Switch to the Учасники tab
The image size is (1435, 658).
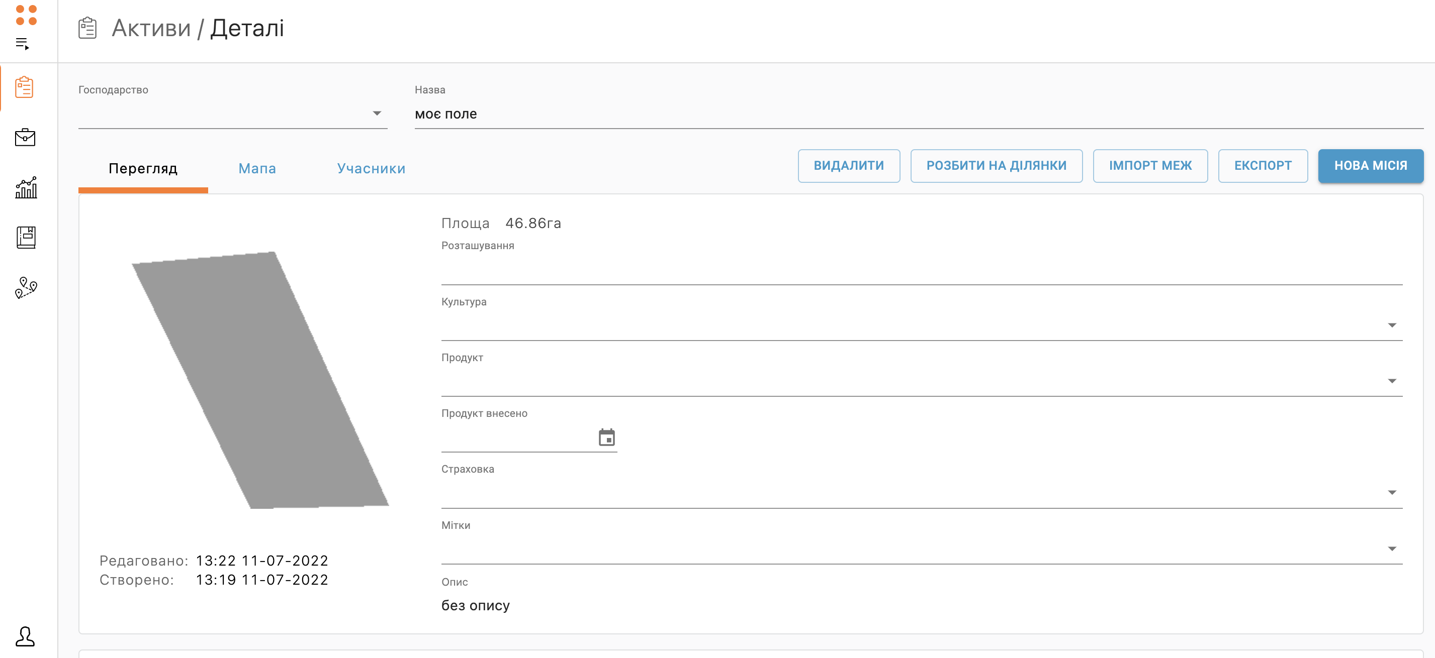(371, 169)
